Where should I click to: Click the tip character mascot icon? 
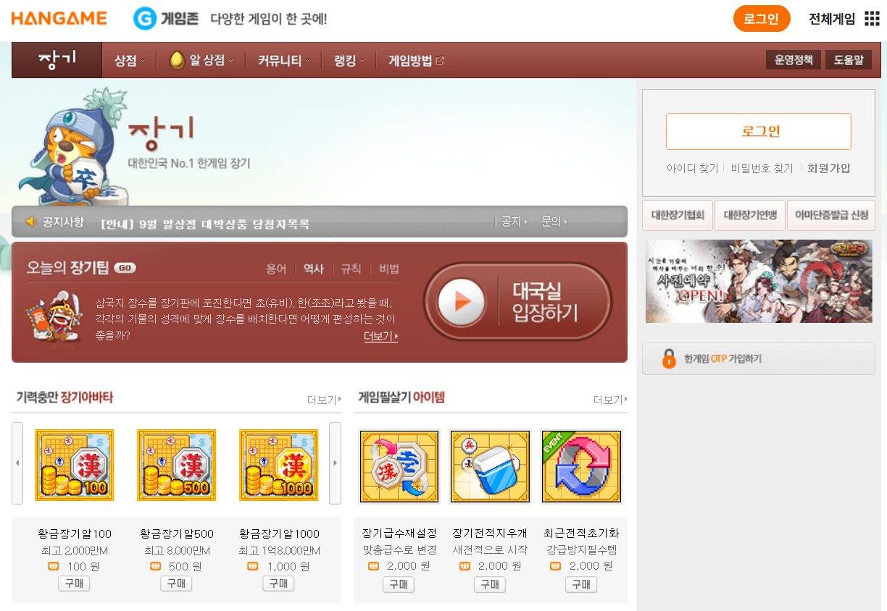click(x=54, y=316)
